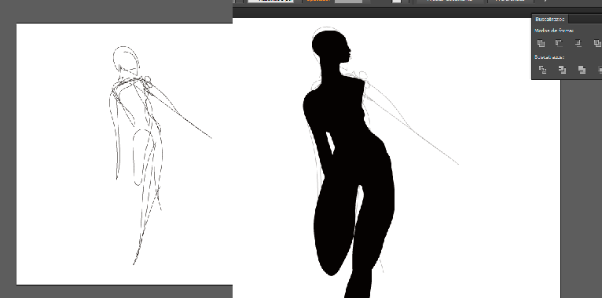Click the Divide pathfinder icon
The height and width of the screenshot is (298, 602).
point(542,69)
